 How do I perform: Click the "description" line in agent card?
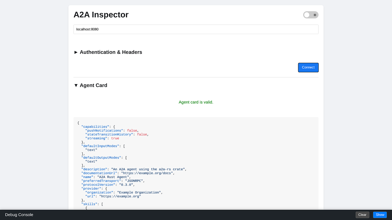point(134,169)
